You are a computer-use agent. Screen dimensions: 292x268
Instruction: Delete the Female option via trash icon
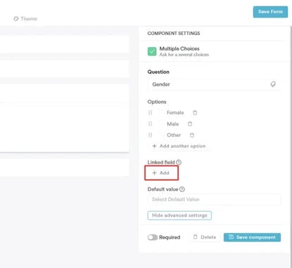click(195, 113)
